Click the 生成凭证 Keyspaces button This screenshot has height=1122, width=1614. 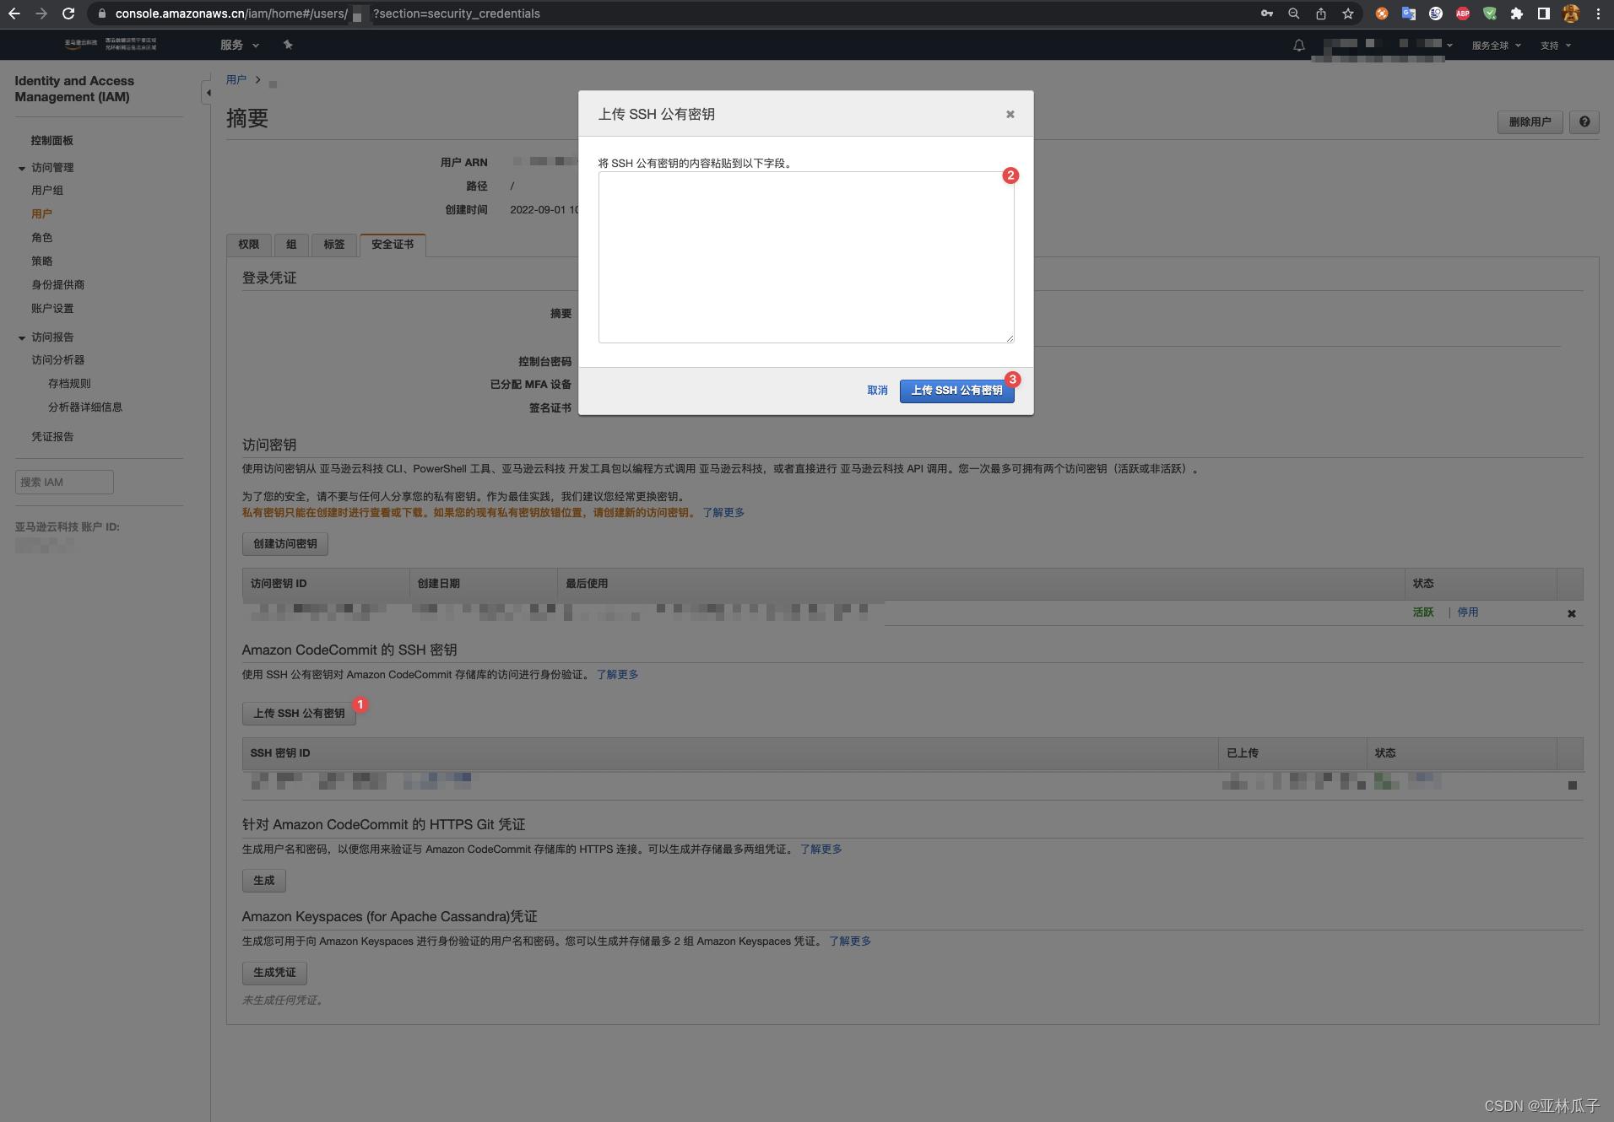pos(274,973)
